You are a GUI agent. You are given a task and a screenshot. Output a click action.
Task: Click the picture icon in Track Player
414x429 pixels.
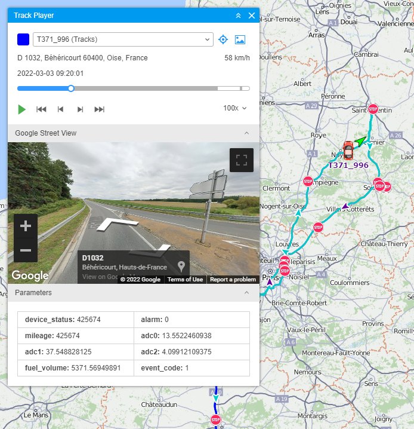240,39
